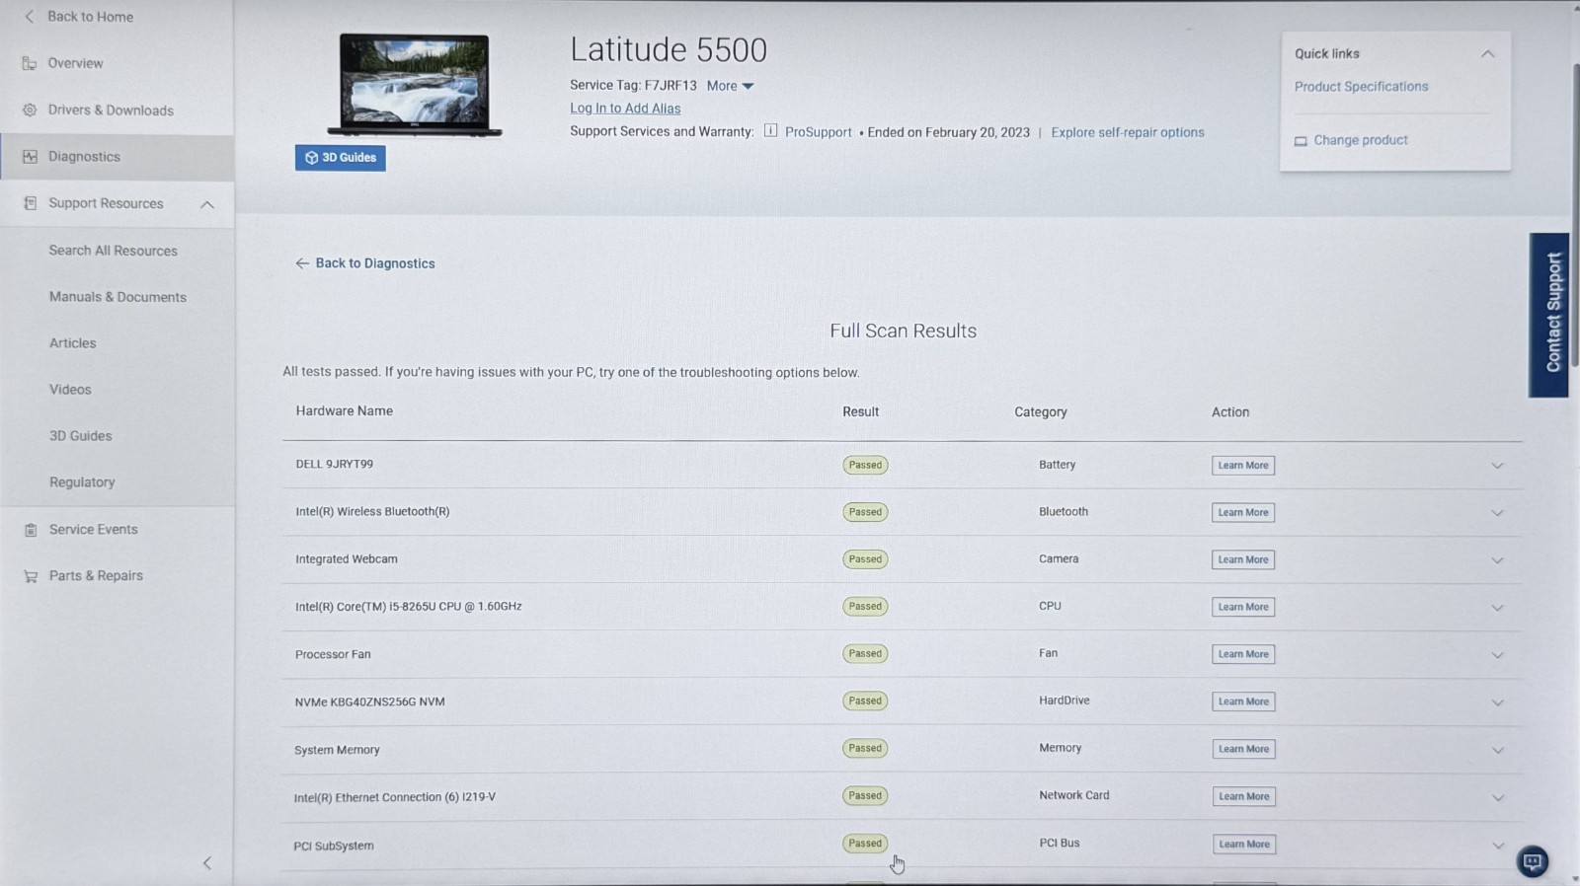The width and height of the screenshot is (1580, 886).
Task: Open the More dropdown beside Service Tag
Action: pos(730,86)
